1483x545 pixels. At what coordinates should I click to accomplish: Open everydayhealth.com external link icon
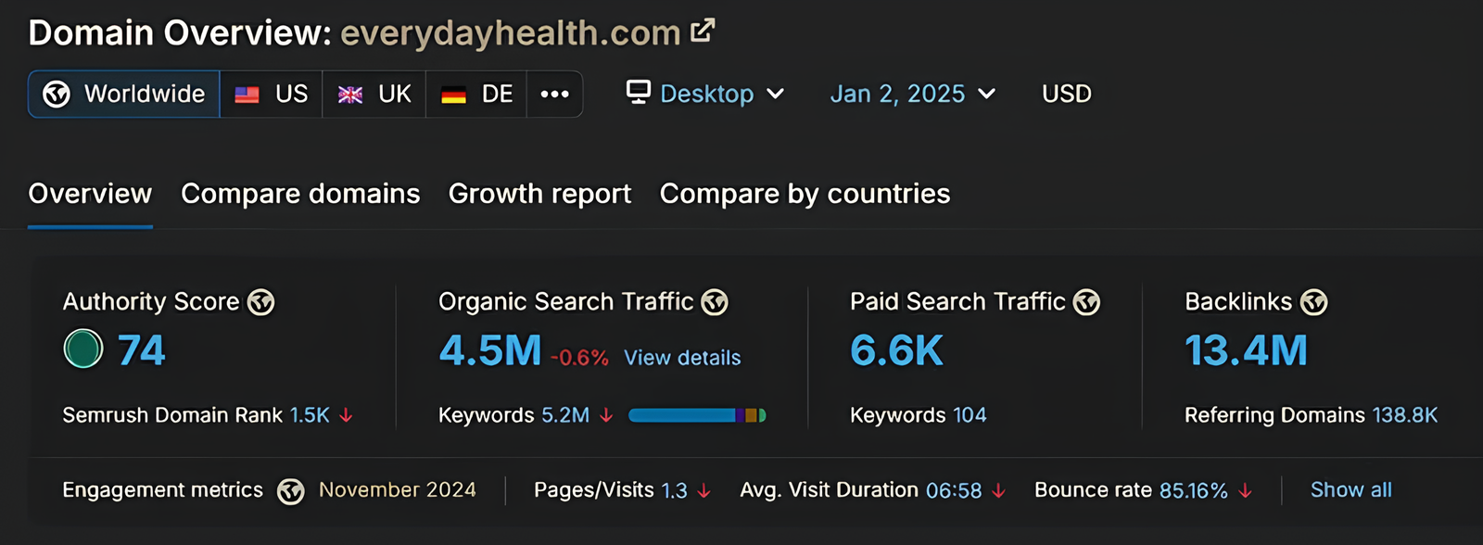(x=703, y=31)
